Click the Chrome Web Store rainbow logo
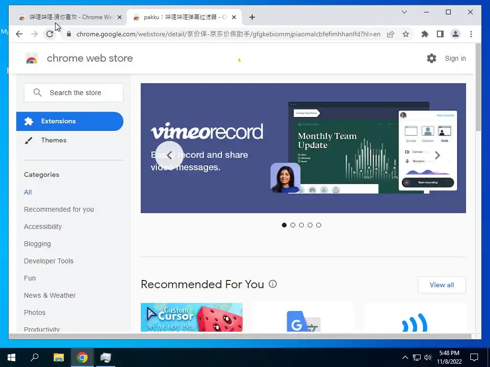 (32, 58)
